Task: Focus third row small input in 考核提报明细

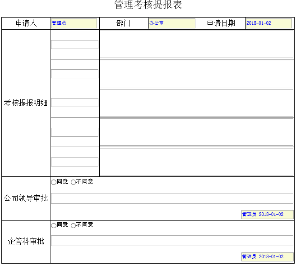Action: [x=74, y=103]
